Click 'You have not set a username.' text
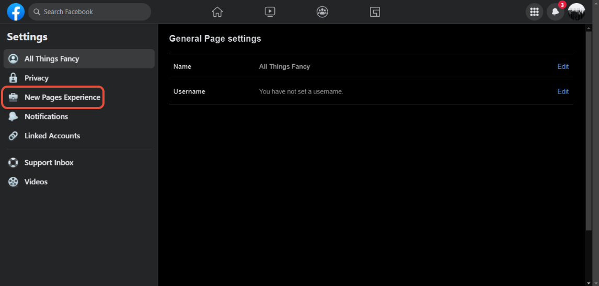 pyautogui.click(x=301, y=91)
